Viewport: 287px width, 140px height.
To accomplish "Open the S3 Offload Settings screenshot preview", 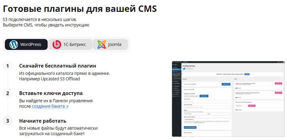I will point(228,99).
